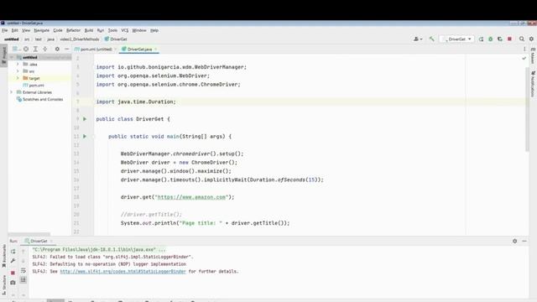Viewport: 537px width, 302px height.
Task: Open the Bookmarks tool window
Action: (x=3, y=255)
